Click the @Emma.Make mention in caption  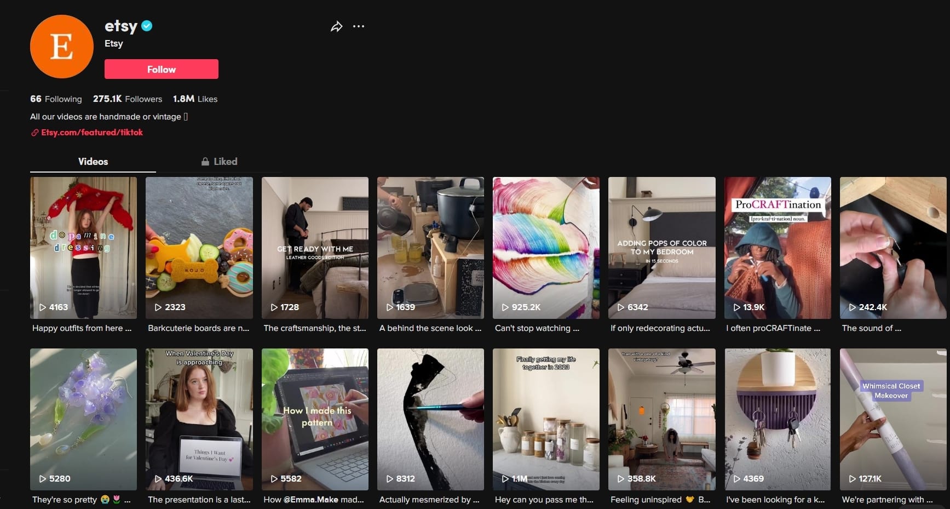310,500
